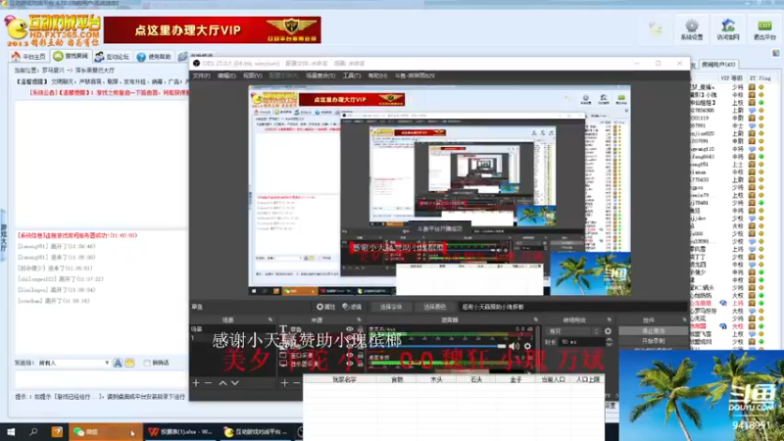Open the emoji face icon in chat
This screenshot has width=784, height=441.
[x=130, y=363]
